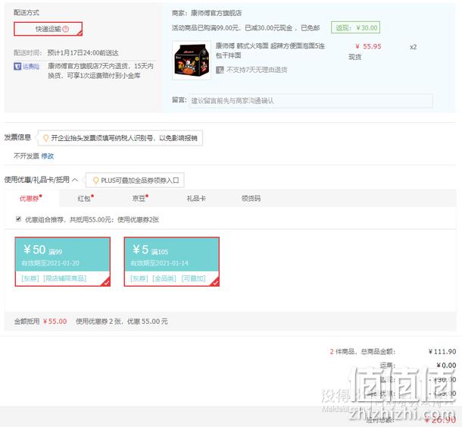Open the help icon beside 快递运输
The height and width of the screenshot is (427, 462).
65,29
